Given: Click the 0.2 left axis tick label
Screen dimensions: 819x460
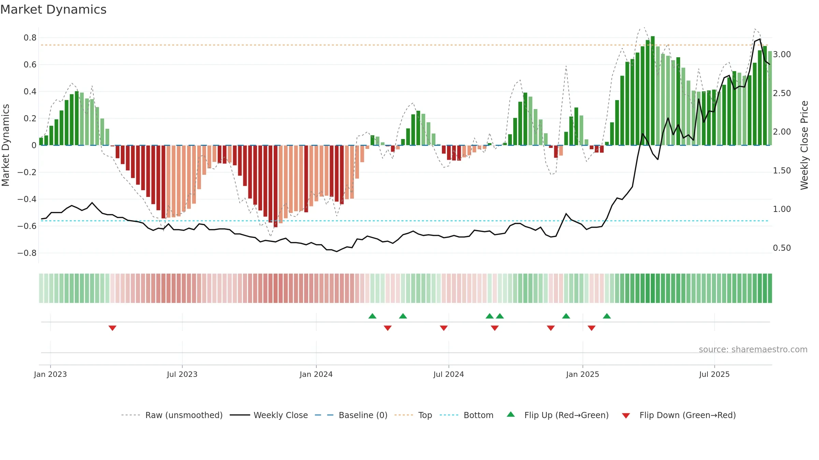Looking at the screenshot, I should (x=30, y=119).
